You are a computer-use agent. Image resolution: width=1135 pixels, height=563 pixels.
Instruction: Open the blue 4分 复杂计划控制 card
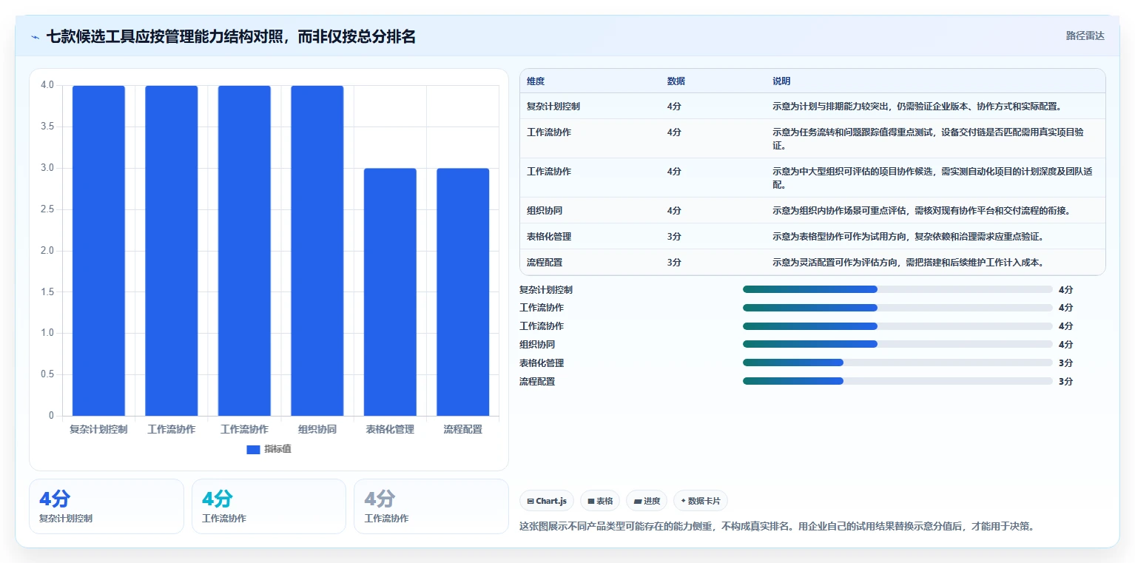coord(107,506)
